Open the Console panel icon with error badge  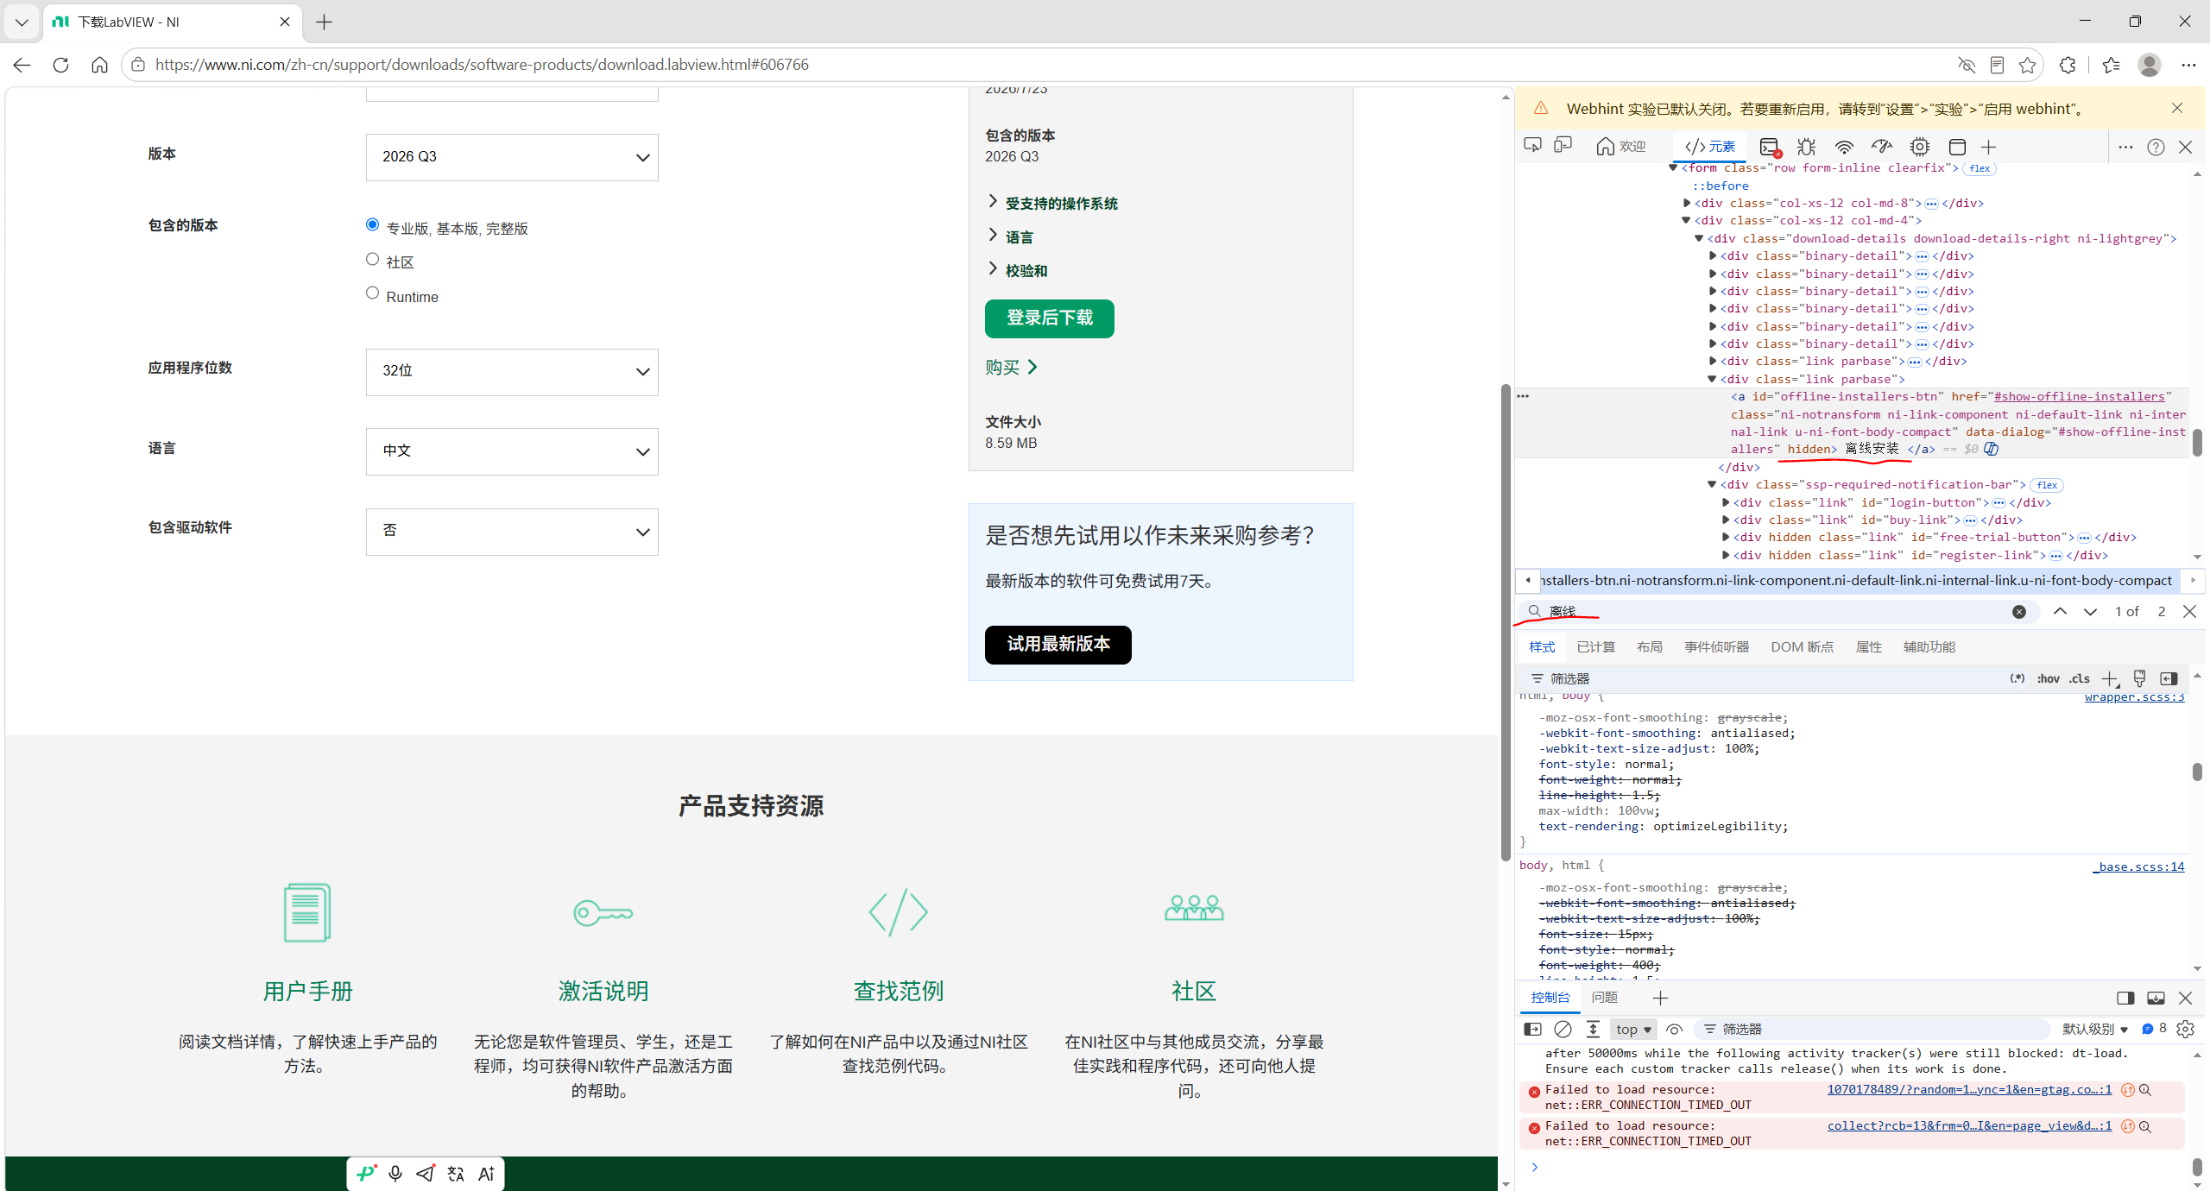(x=1770, y=147)
